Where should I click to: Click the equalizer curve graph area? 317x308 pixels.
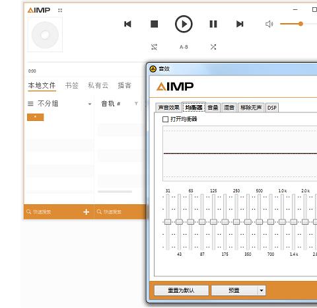coord(240,153)
